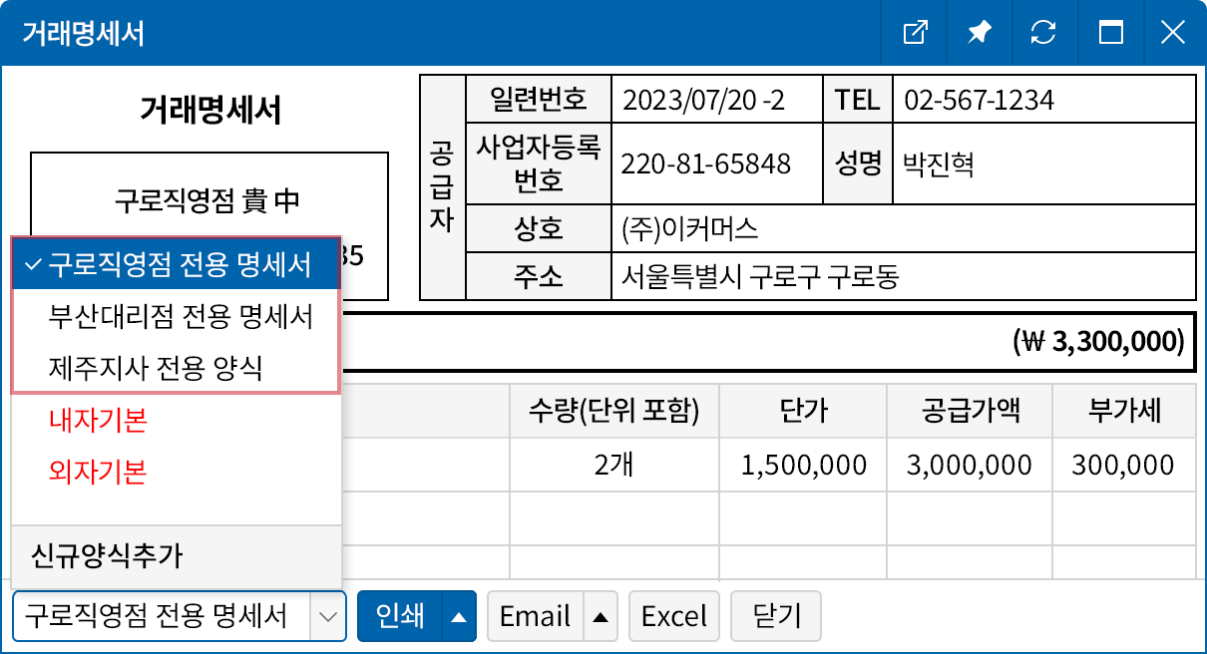1207x654 pixels.
Task: Pick the 외자기본 default form
Action: tap(98, 472)
